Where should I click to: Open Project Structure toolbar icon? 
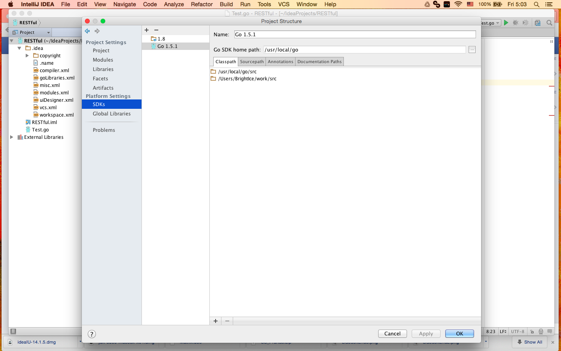pyautogui.click(x=538, y=23)
